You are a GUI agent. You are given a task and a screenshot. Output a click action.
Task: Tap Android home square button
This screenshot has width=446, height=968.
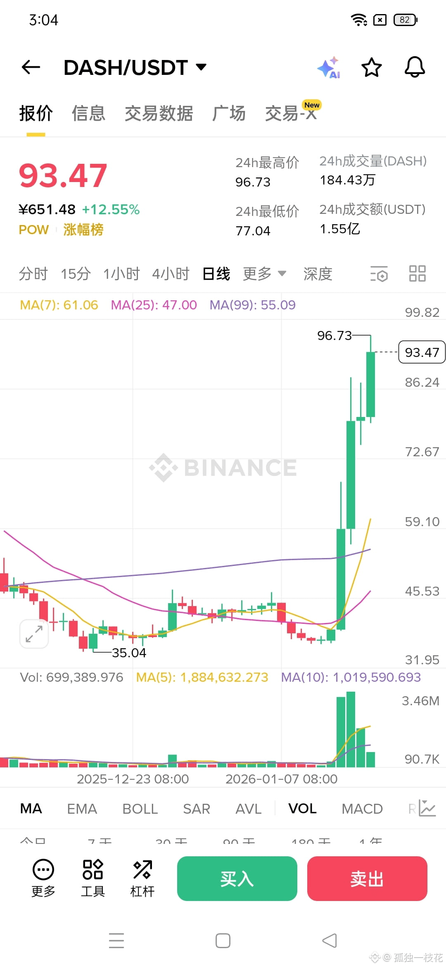click(x=223, y=941)
